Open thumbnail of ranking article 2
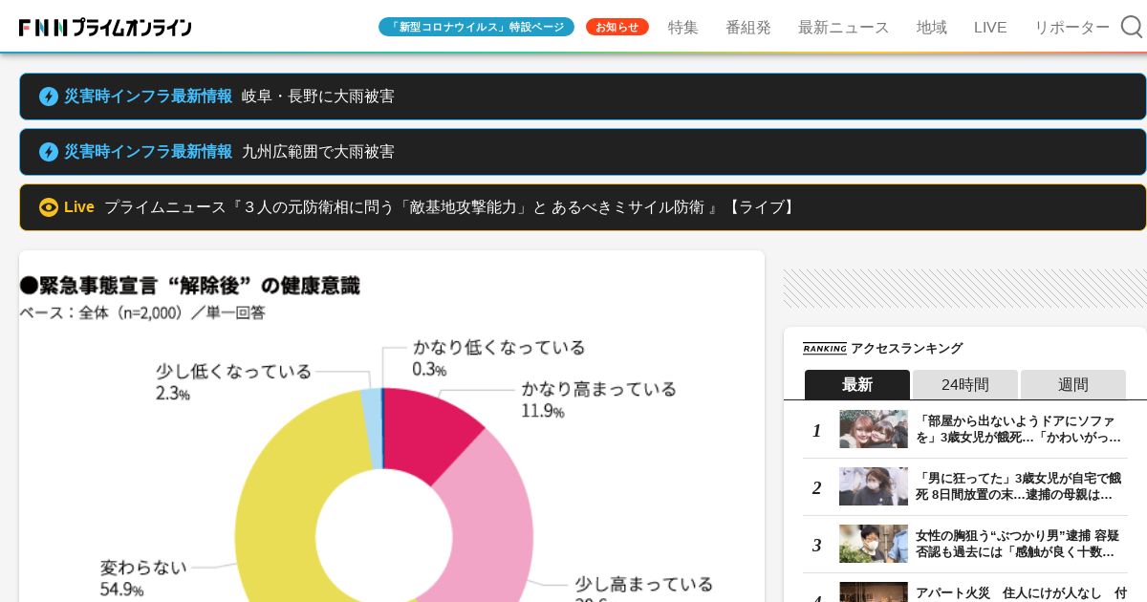The image size is (1147, 602). pyautogui.click(x=874, y=486)
